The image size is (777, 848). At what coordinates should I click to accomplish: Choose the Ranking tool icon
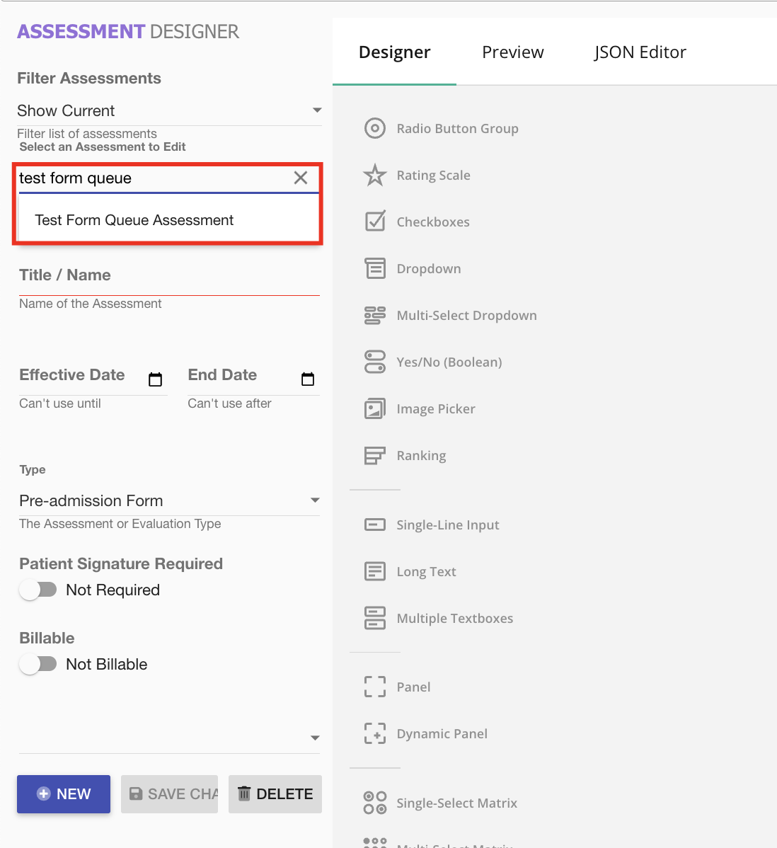(x=374, y=455)
